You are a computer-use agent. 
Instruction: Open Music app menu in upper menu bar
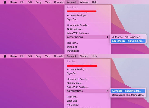point(13,2)
